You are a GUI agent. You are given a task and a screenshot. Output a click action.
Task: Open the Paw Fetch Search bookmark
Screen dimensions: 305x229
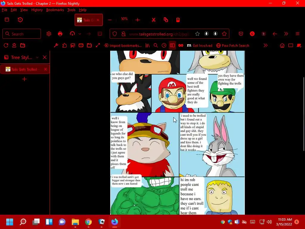[x=233, y=46]
